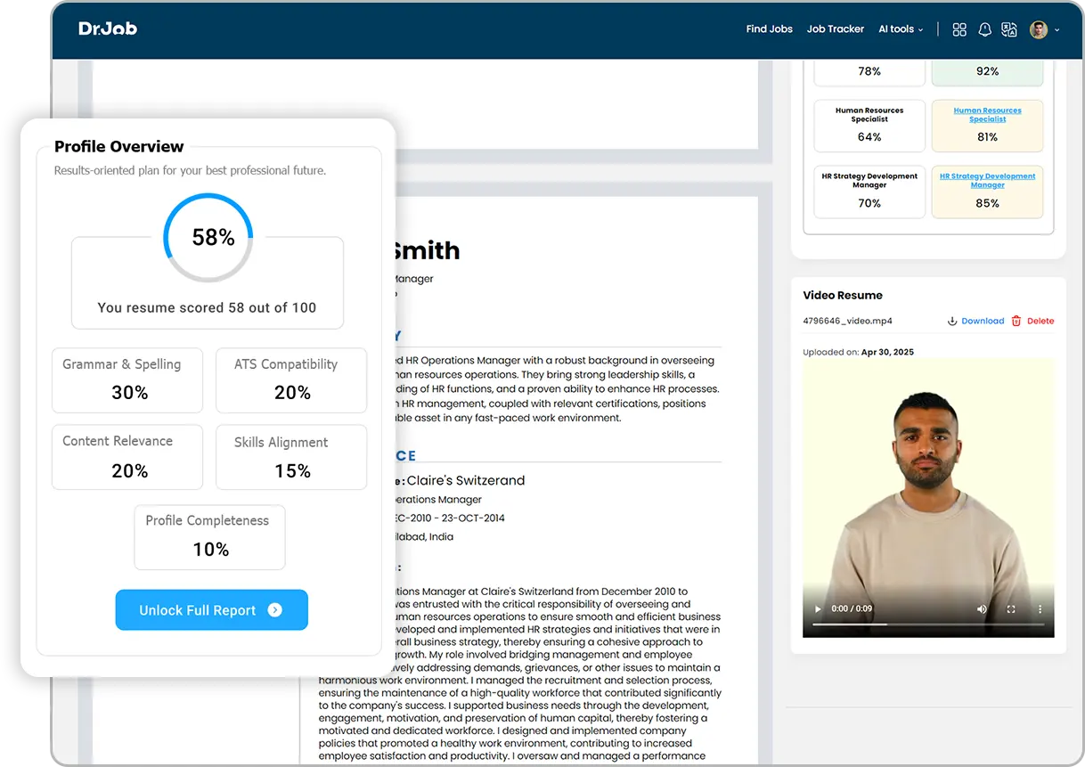Open the HR Strategy Development Manager link
Screen dimensions: 1085x767
(x=987, y=181)
